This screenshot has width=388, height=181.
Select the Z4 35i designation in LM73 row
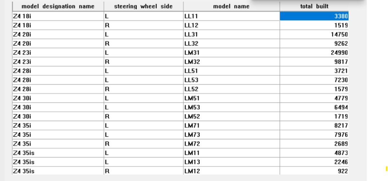58,134
